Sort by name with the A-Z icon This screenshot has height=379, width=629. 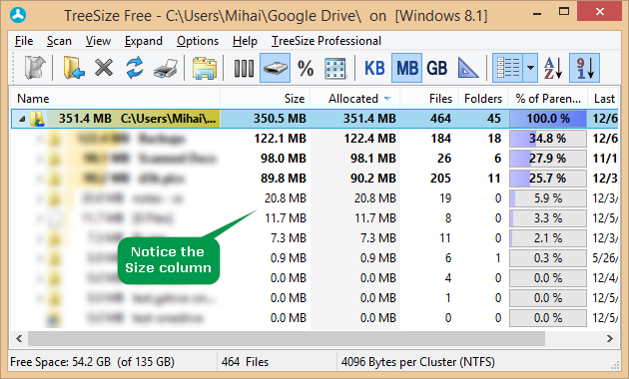click(x=553, y=68)
